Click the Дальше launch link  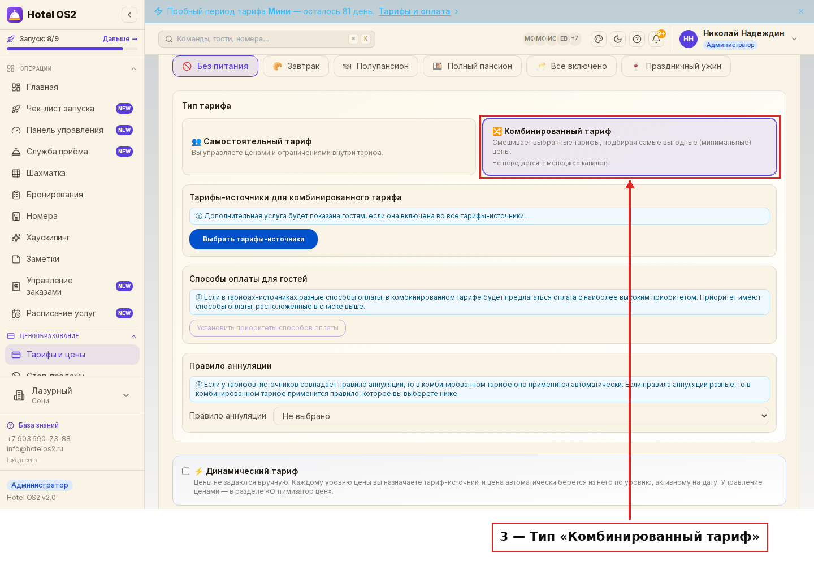(120, 39)
